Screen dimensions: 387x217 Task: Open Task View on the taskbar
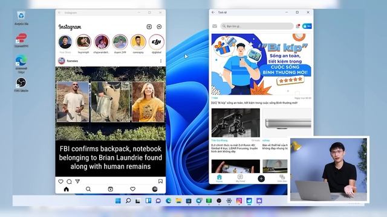(138, 201)
